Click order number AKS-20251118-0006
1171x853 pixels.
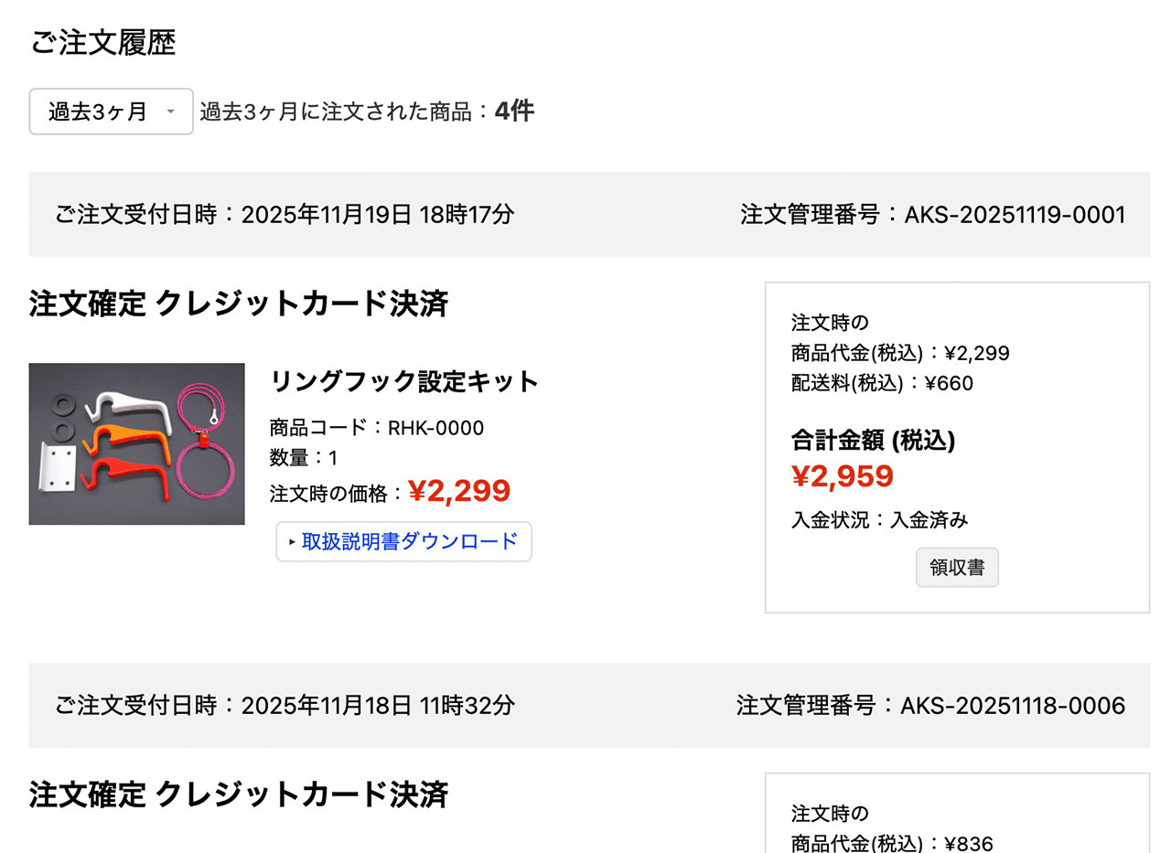[1012, 706]
